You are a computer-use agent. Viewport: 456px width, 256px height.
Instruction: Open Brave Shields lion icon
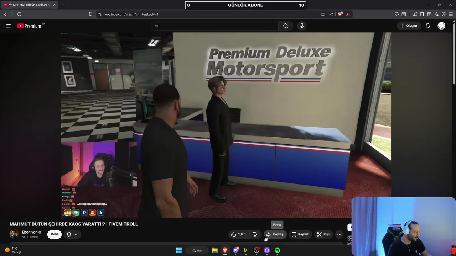click(340, 14)
